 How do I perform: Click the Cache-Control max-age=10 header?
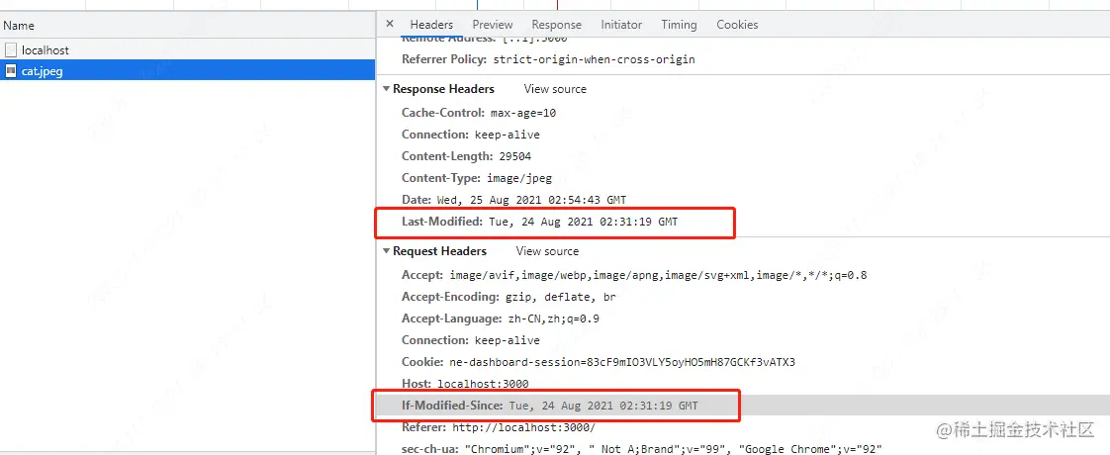point(479,113)
